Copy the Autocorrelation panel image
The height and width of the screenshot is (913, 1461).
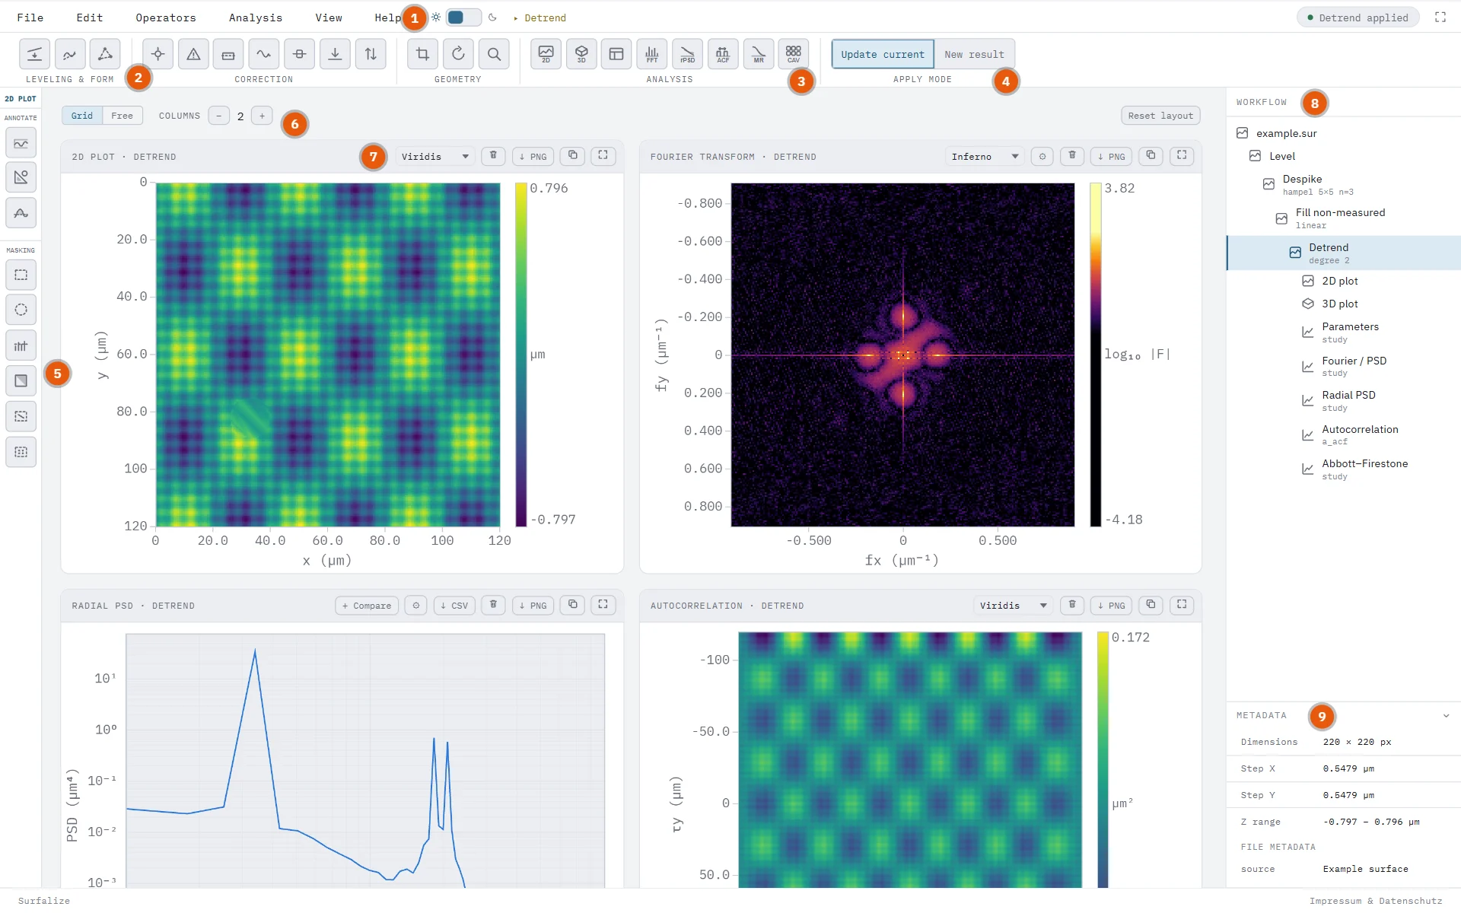click(1151, 605)
